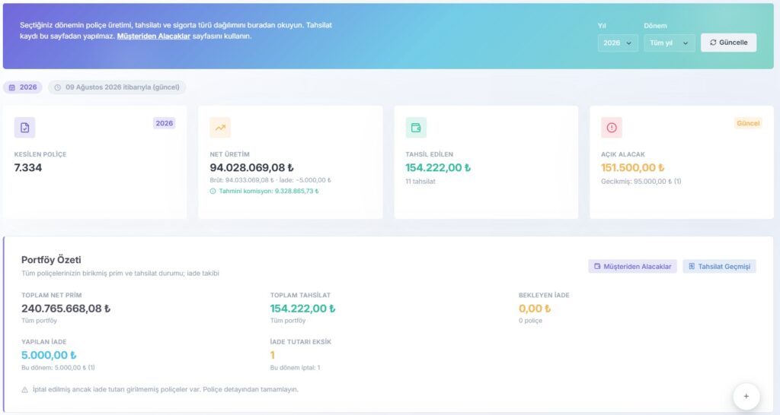Image resolution: width=780 pixels, height=415 pixels.
Task: Click the İptal edilmiş ancak iade tutarı warning text
Action: pos(165,390)
